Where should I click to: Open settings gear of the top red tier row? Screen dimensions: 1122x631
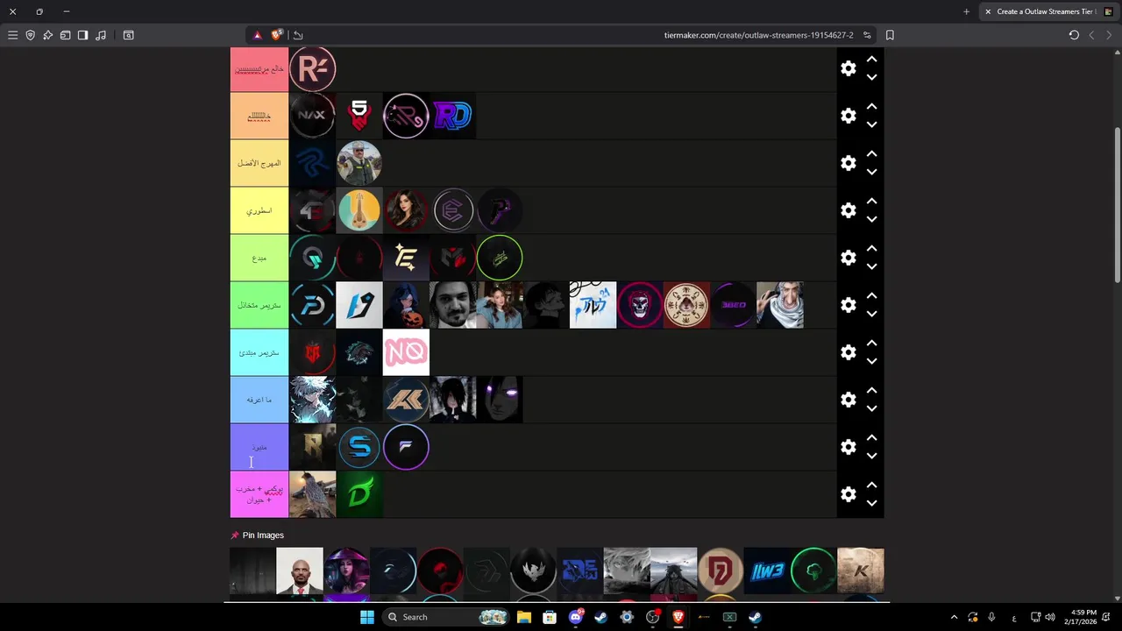pyautogui.click(x=848, y=68)
